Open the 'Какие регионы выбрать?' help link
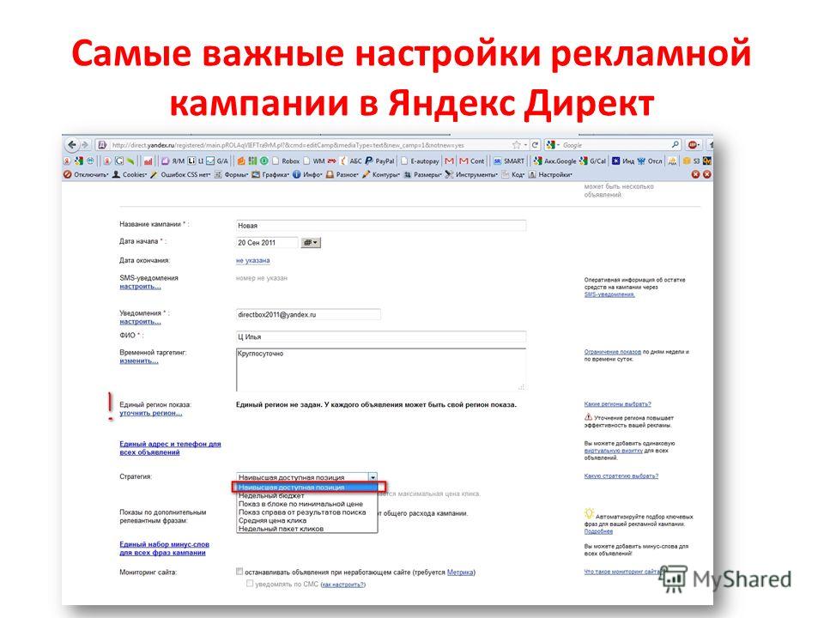 click(617, 404)
